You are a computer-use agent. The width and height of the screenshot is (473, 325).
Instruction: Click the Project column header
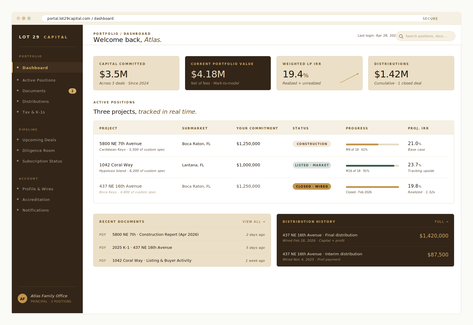click(x=108, y=128)
